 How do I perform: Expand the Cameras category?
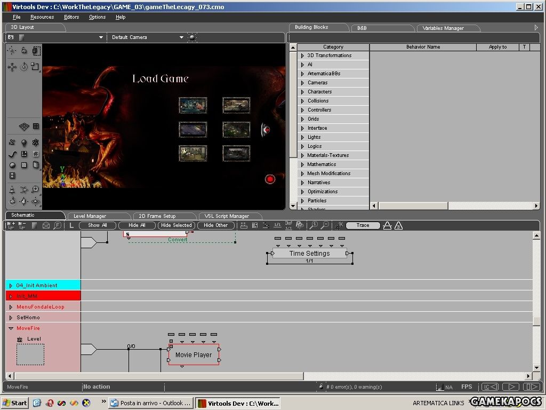pos(303,83)
